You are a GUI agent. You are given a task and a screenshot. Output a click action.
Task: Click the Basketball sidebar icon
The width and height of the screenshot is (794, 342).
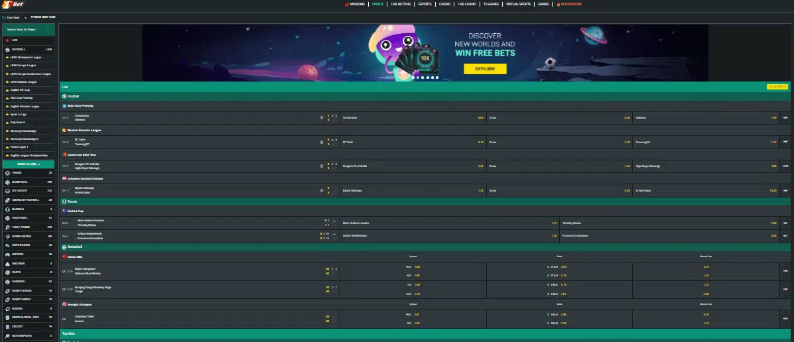point(7,182)
